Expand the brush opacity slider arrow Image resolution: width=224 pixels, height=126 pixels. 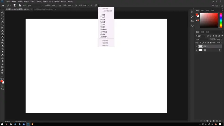point(57,5)
